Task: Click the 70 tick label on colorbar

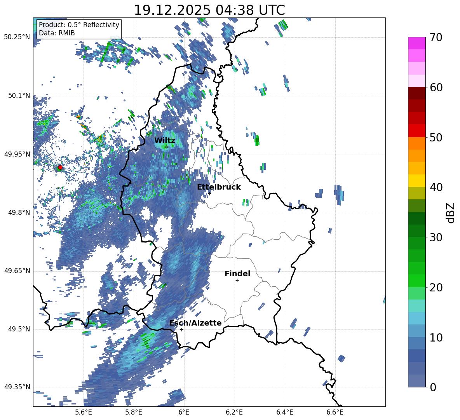Action: click(436, 37)
